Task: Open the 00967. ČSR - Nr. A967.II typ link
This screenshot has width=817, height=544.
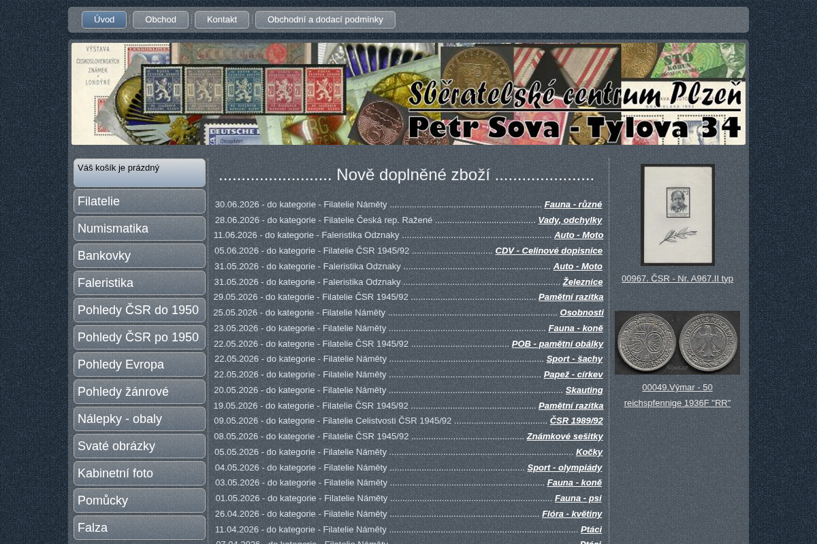Action: [x=677, y=279]
